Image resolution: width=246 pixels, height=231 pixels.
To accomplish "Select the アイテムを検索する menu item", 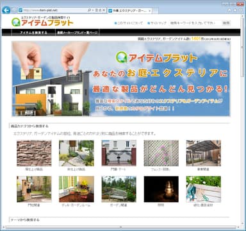I will tap(33, 33).
